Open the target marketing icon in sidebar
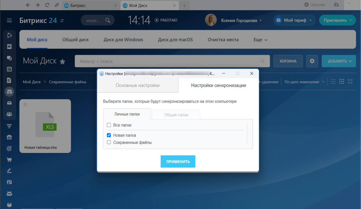 tap(9, 149)
